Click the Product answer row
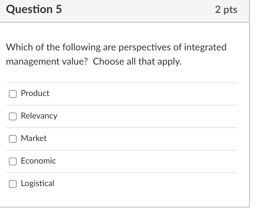257x208 pixels. (118, 94)
